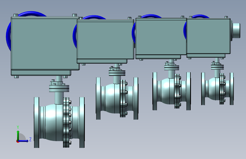The image size is (246, 159).
Task: Pick the bolted center flange of largest valve
Action: [66, 123]
